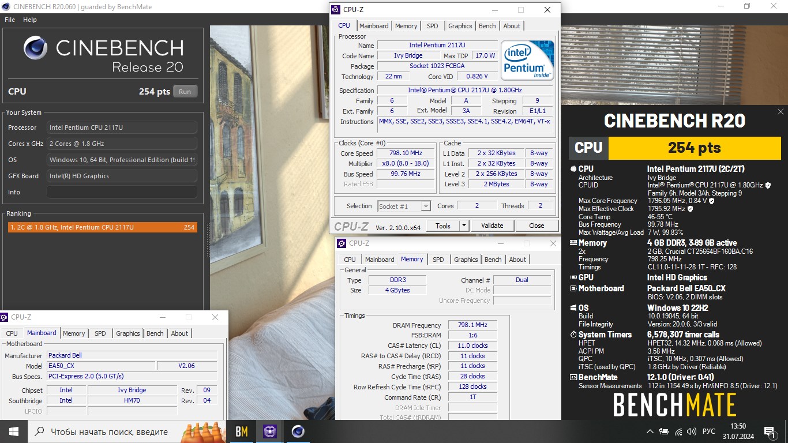788x443 pixels.
Task: Open Graphics tab in main CPU-Z window
Action: pyautogui.click(x=460, y=26)
